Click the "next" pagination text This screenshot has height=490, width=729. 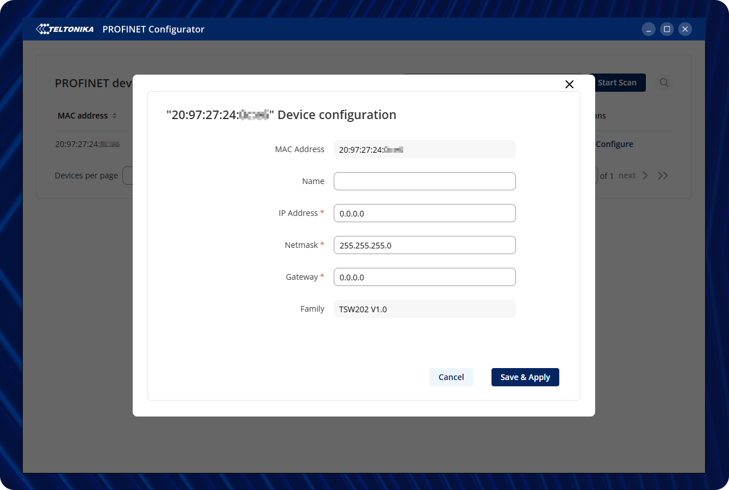pos(626,175)
